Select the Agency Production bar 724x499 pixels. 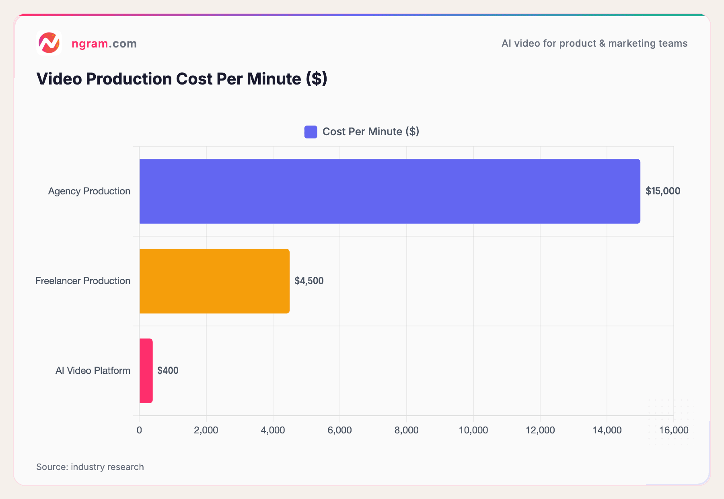(389, 191)
